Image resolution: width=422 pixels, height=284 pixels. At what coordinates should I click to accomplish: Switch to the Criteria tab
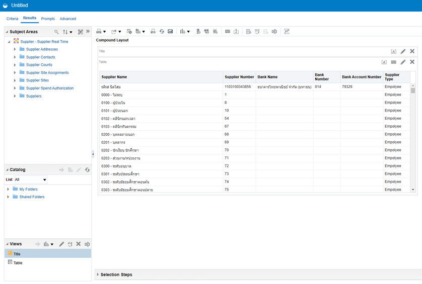click(x=13, y=19)
